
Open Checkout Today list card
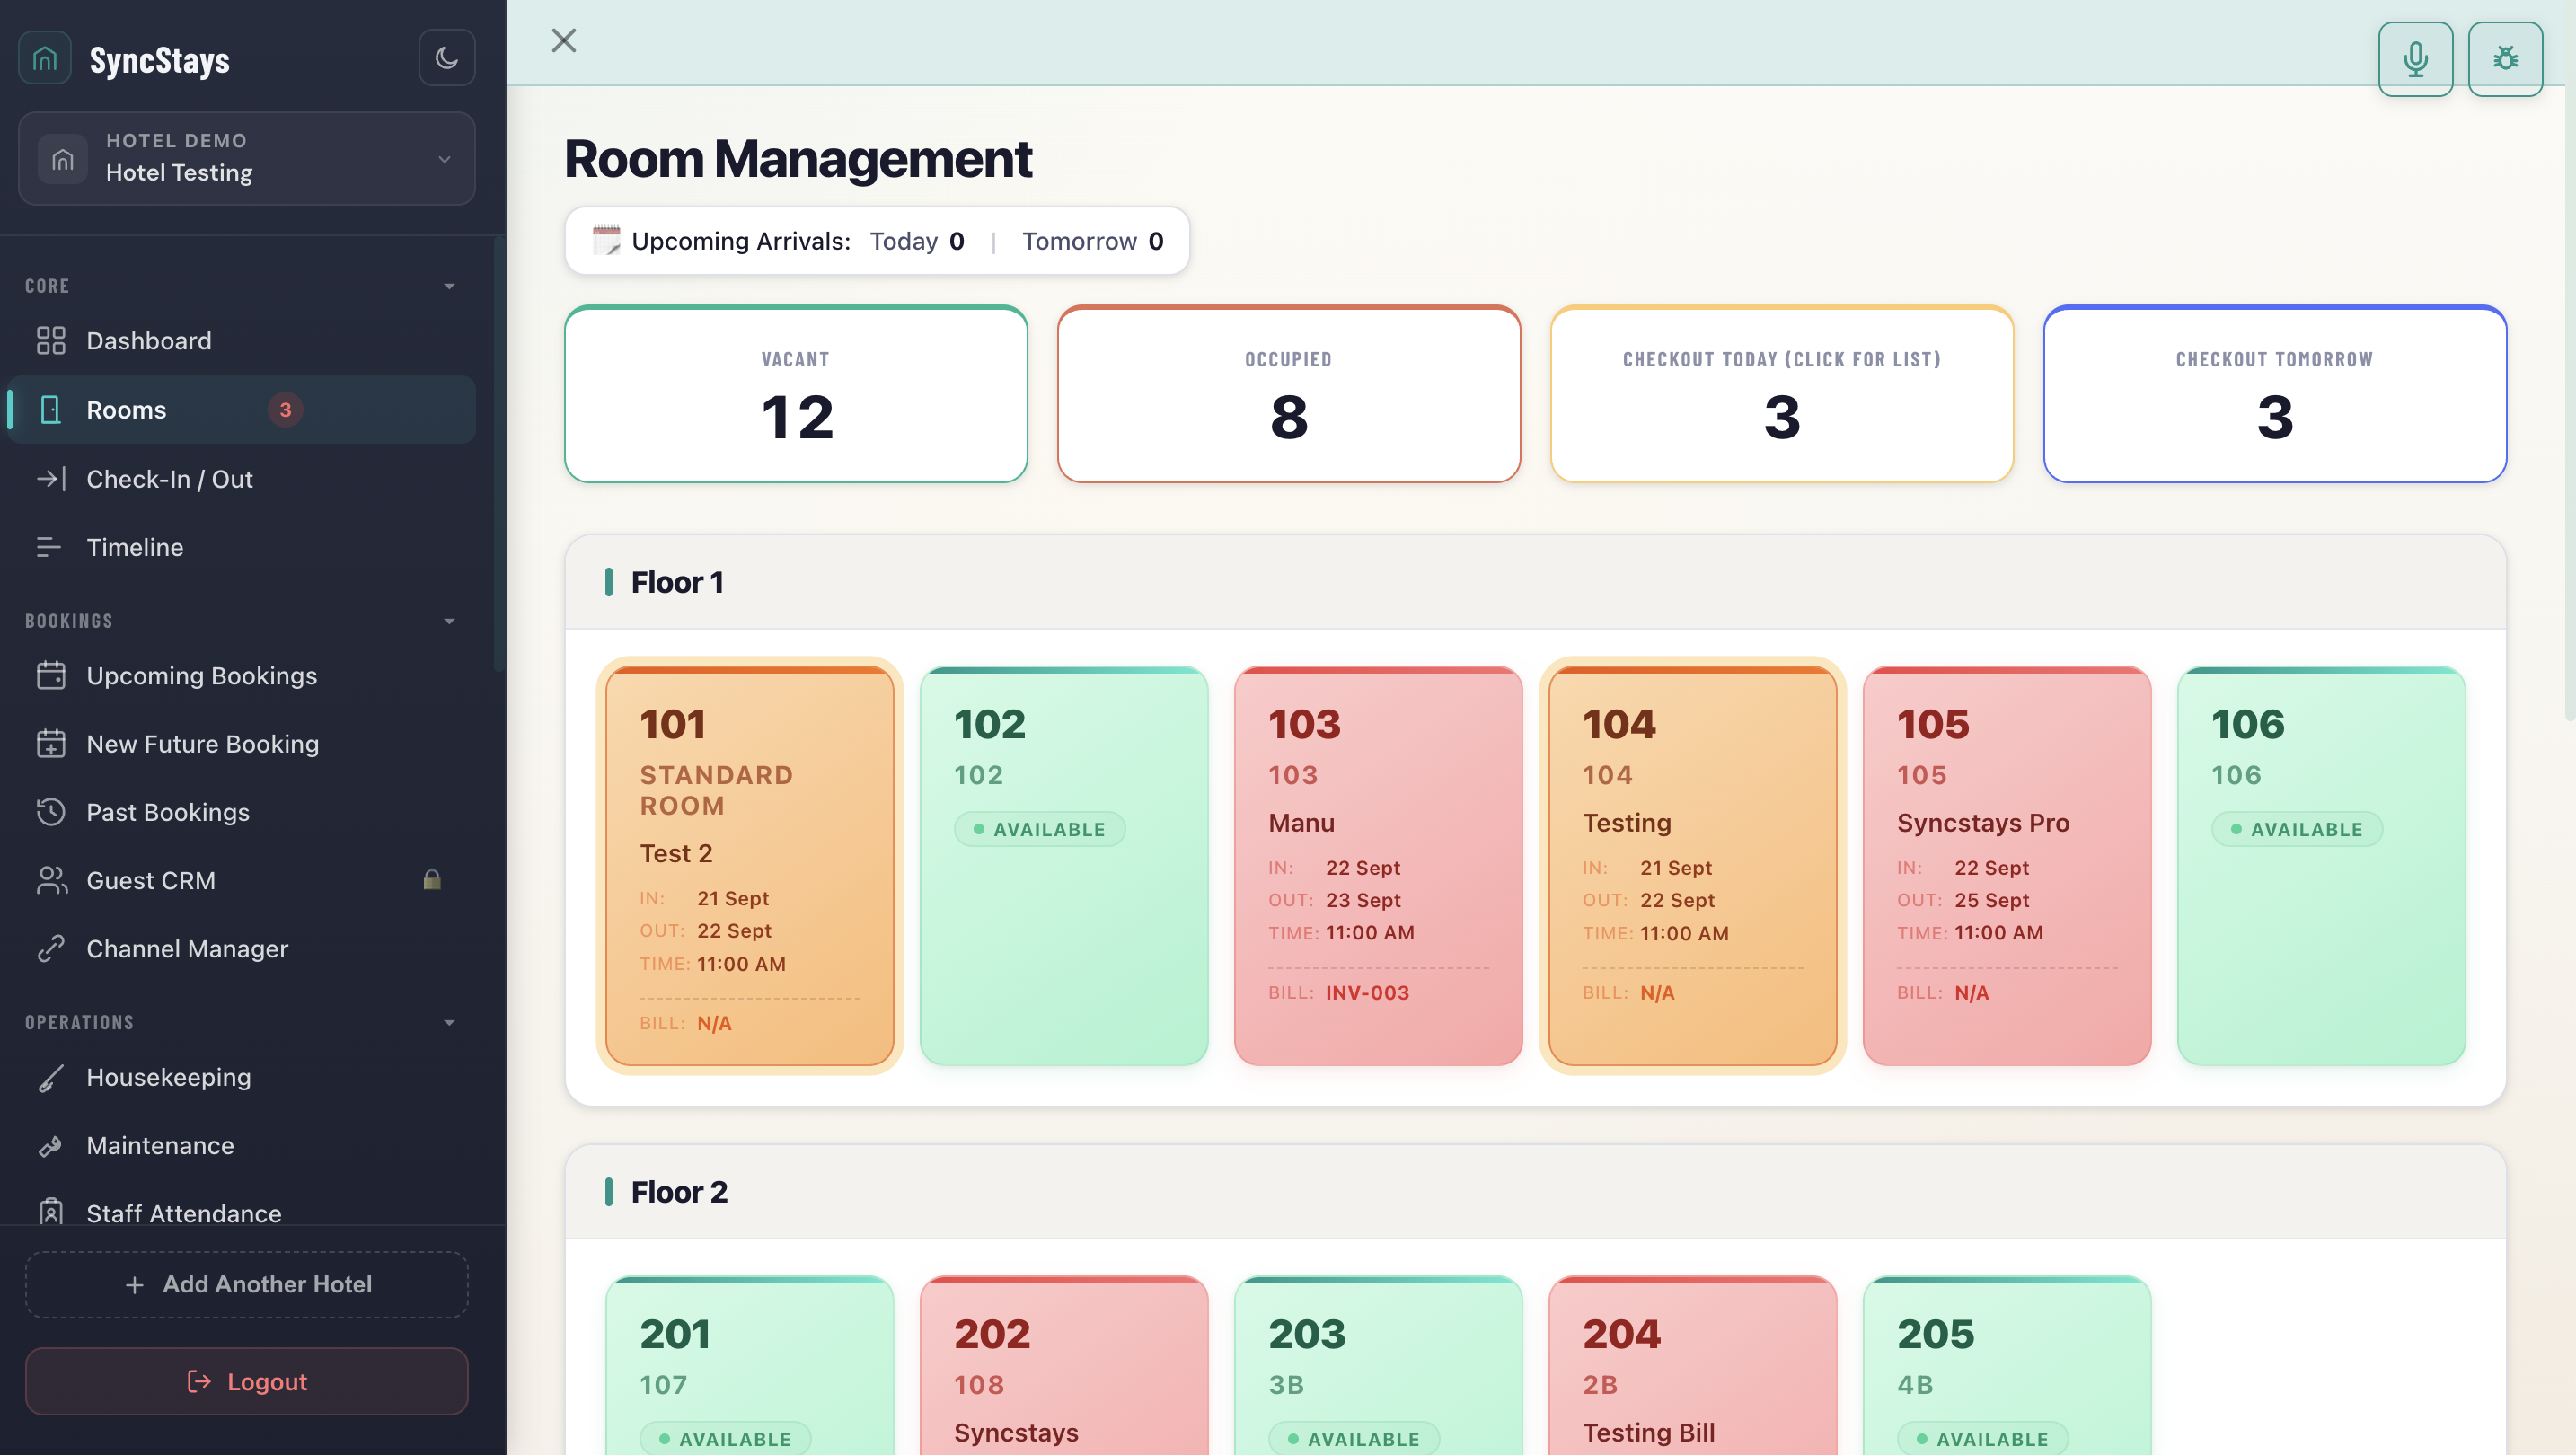(1782, 394)
